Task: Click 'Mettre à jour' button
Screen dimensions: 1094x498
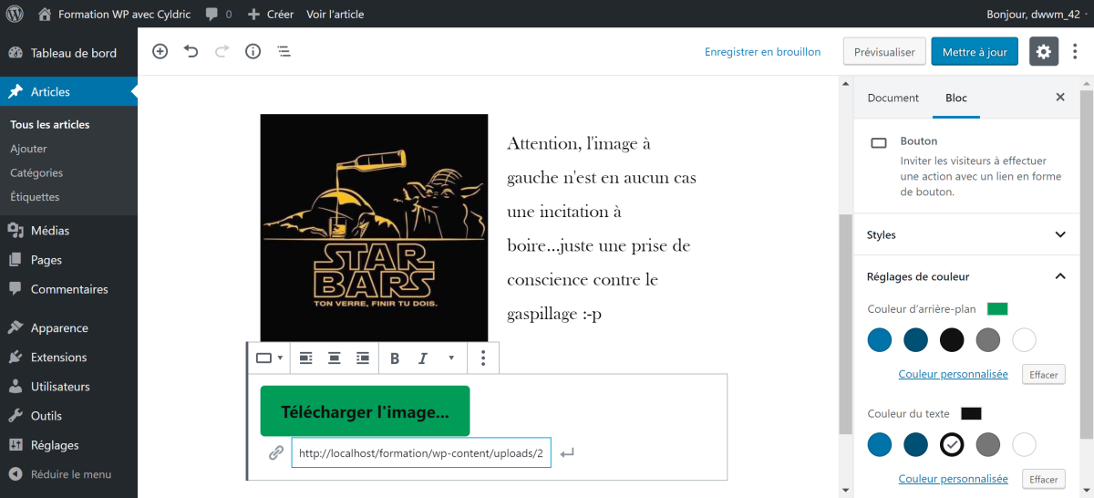Action: click(975, 52)
